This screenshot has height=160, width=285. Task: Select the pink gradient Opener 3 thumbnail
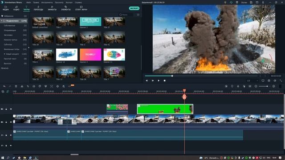(x=90, y=54)
